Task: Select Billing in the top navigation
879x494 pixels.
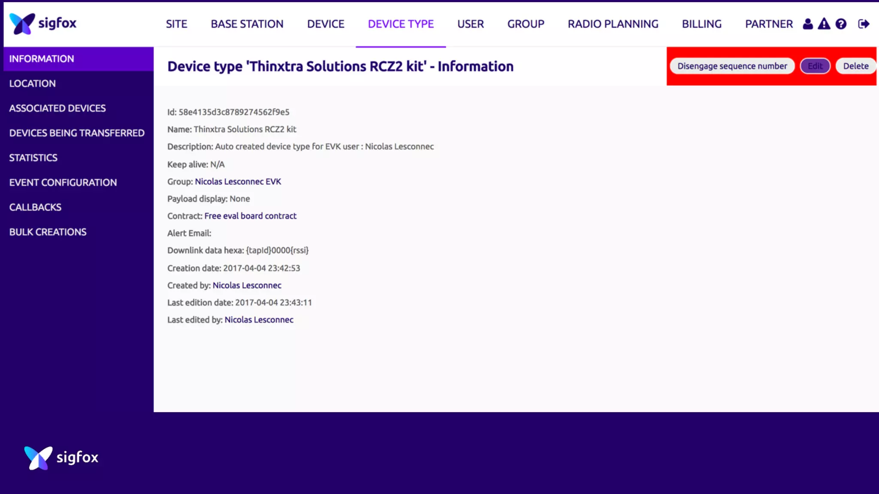Action: 701,24
